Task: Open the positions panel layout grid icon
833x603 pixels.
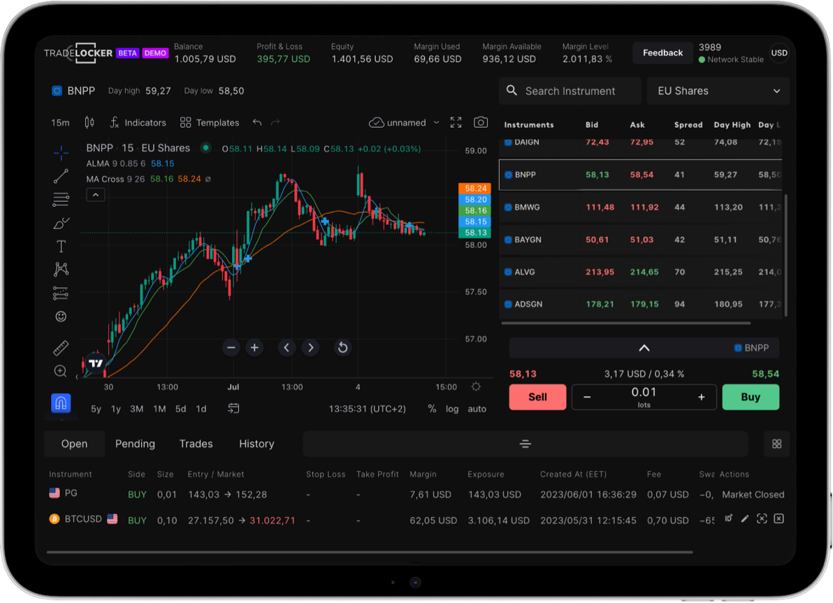Action: pyautogui.click(x=776, y=444)
